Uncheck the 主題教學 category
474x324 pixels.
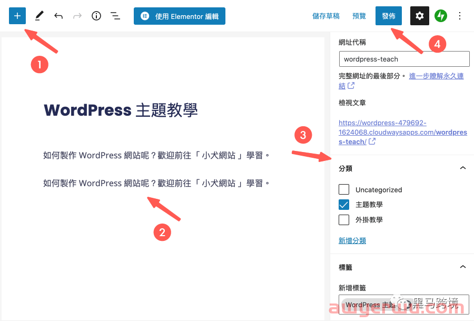(344, 205)
